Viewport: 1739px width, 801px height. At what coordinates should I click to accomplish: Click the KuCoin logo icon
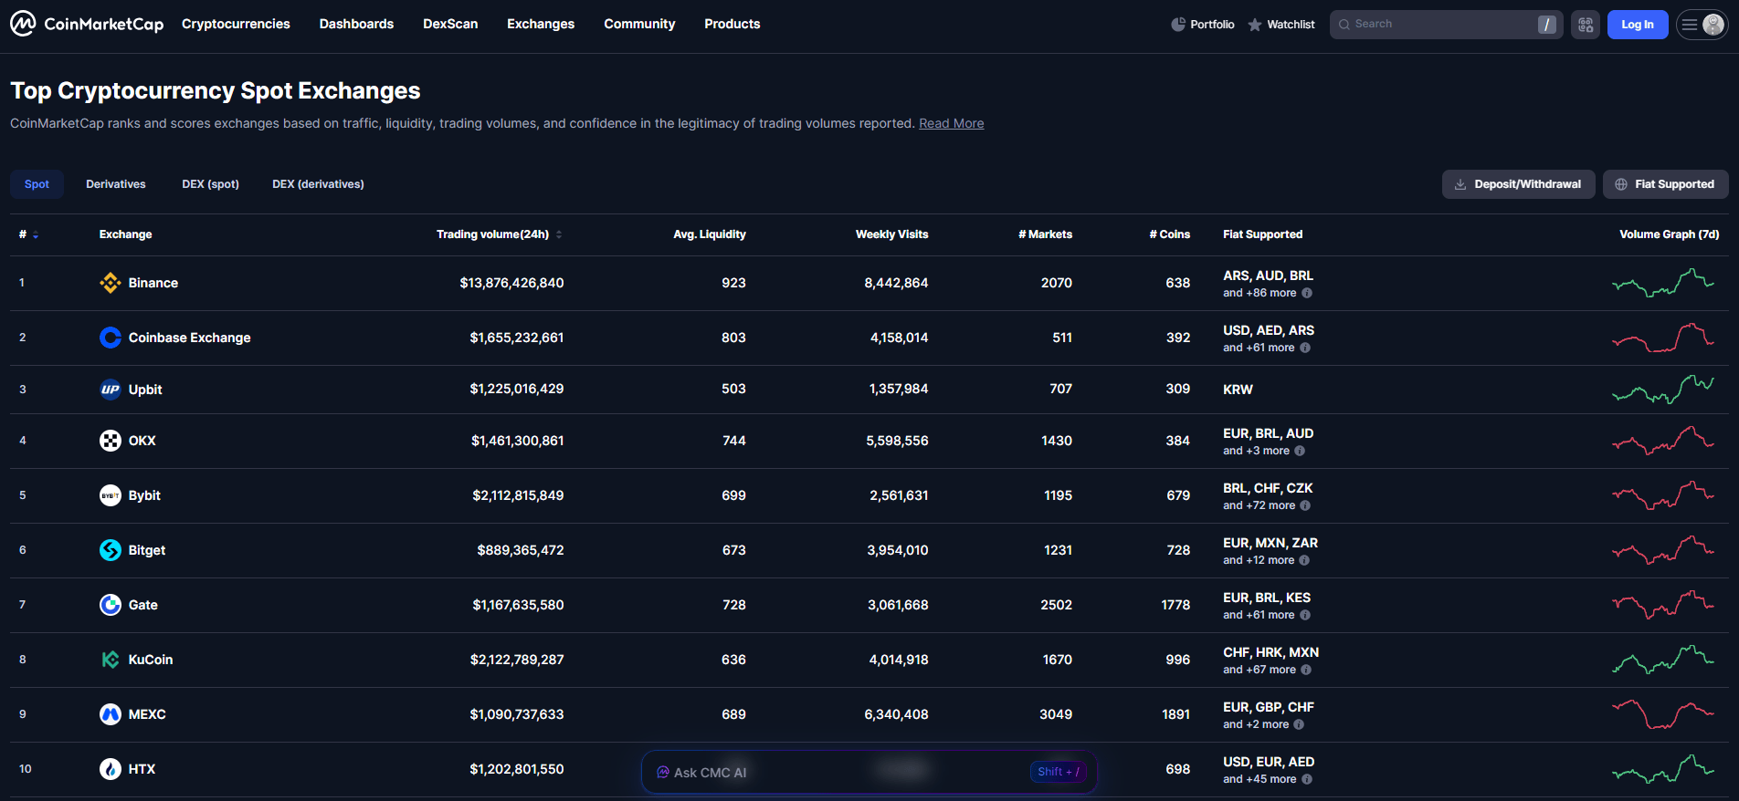(x=111, y=660)
